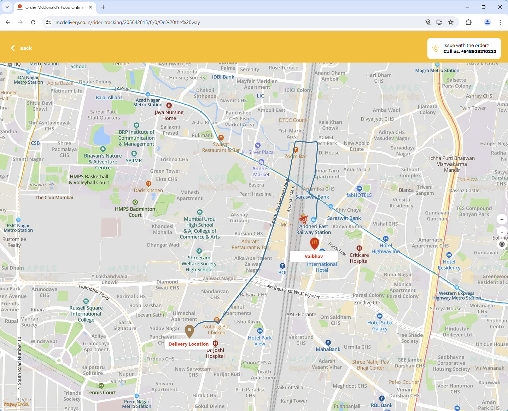Zoom out on the map with minus button
Viewport: 508px width, 411px height.
[x=502, y=232]
